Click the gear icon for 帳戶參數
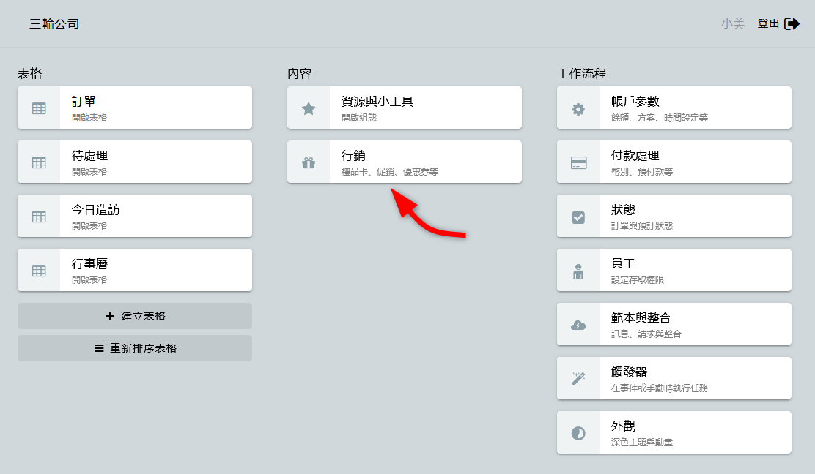 click(x=578, y=108)
